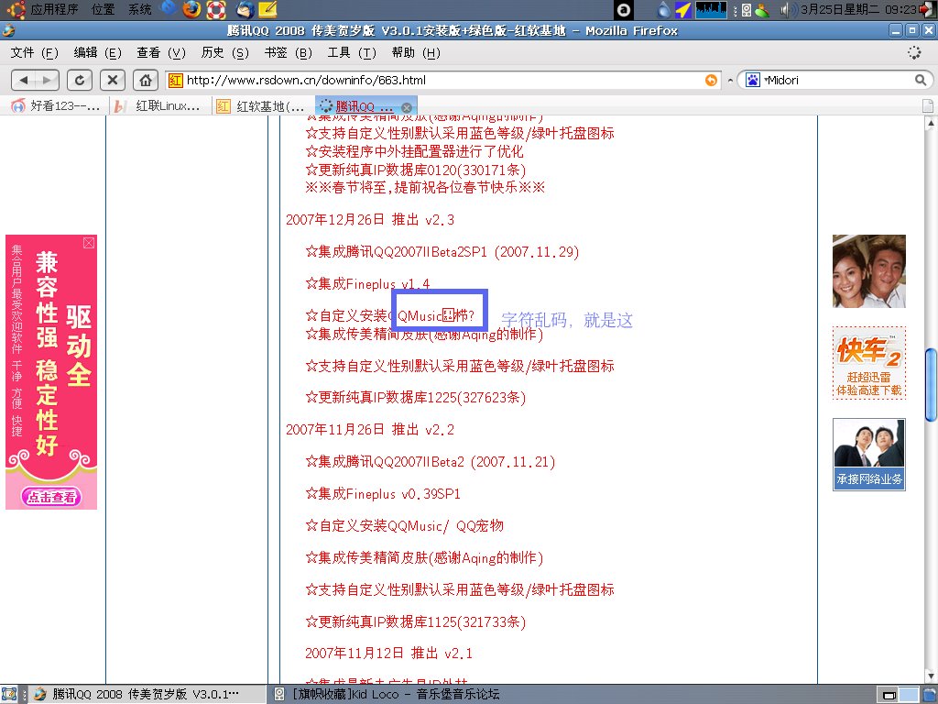Click the user switcher panel icon
938x704 pixels.
tap(762, 10)
